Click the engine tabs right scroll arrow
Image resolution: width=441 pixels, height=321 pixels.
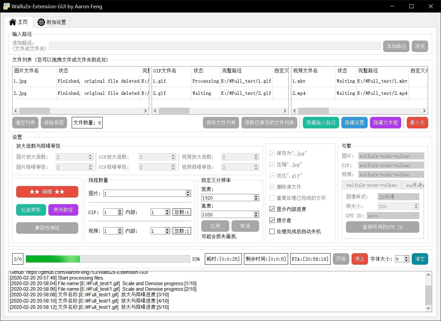[x=421, y=185]
